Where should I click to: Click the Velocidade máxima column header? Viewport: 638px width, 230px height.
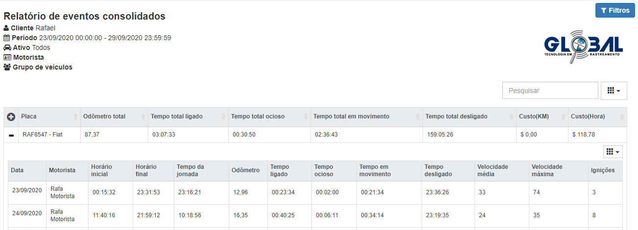click(x=547, y=170)
